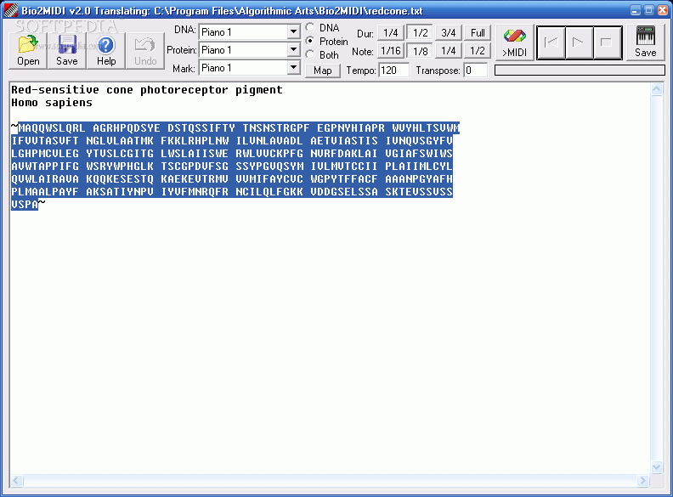Screen dimensions: 673x497
Task: Set duration to 3/4
Action: pos(449,32)
